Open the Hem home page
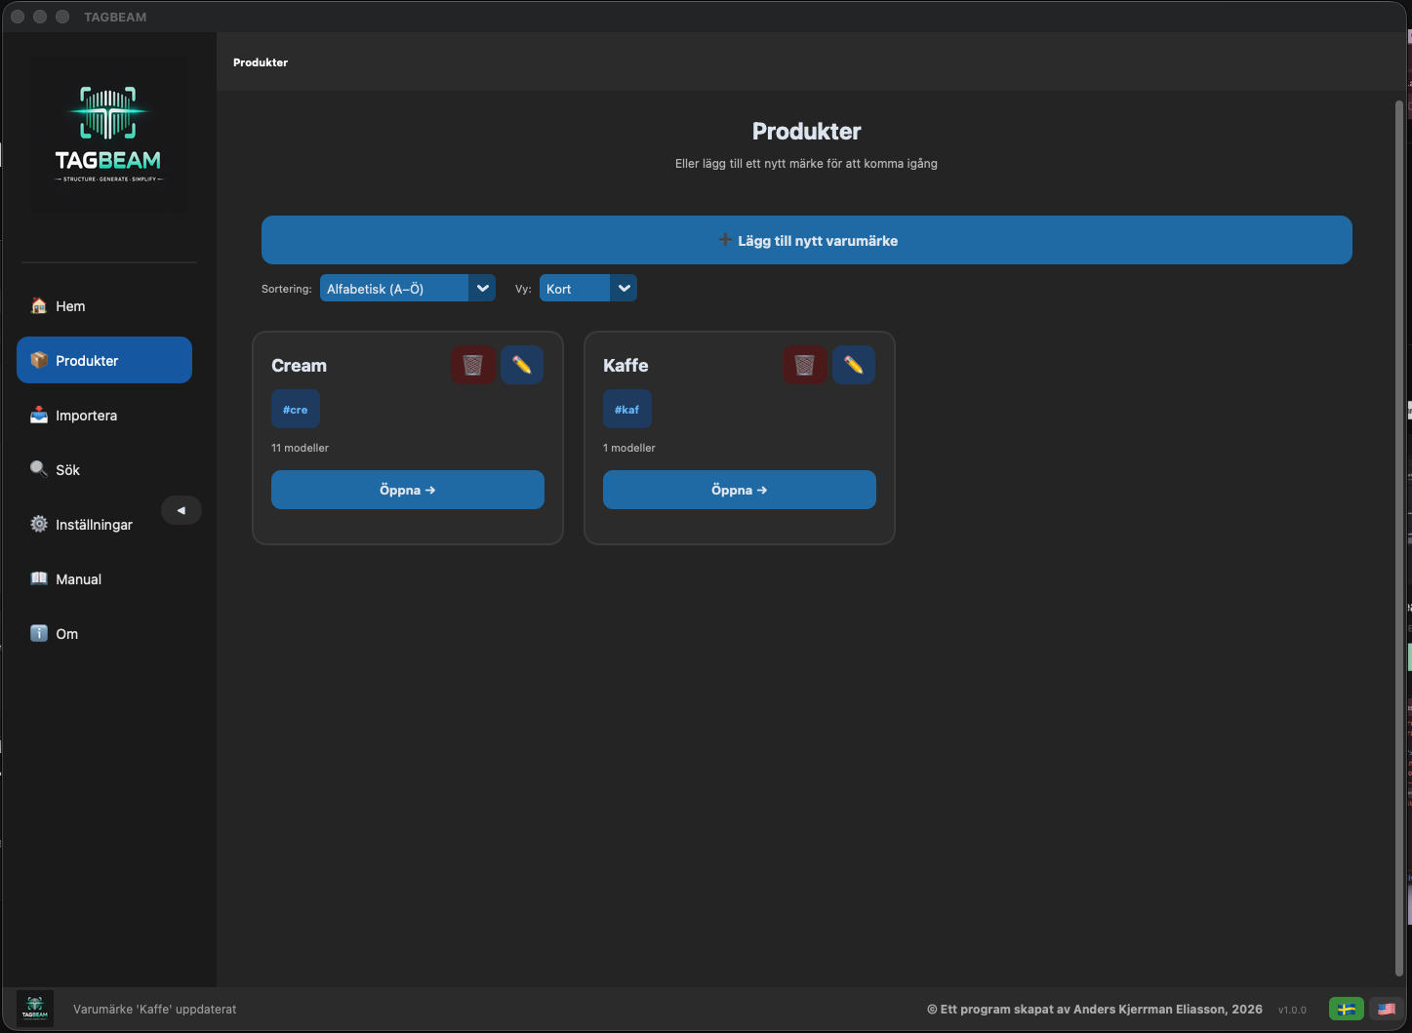The width and height of the screenshot is (1412, 1033). pyautogui.click(x=104, y=306)
